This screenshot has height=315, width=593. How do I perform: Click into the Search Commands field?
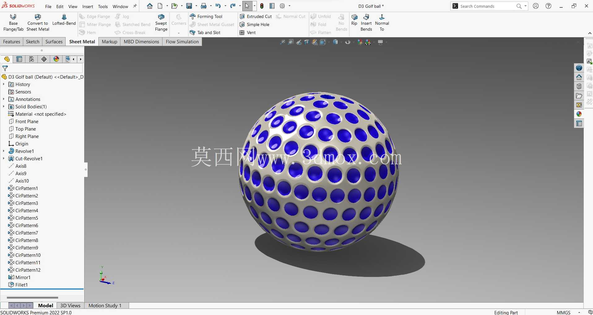click(486, 6)
